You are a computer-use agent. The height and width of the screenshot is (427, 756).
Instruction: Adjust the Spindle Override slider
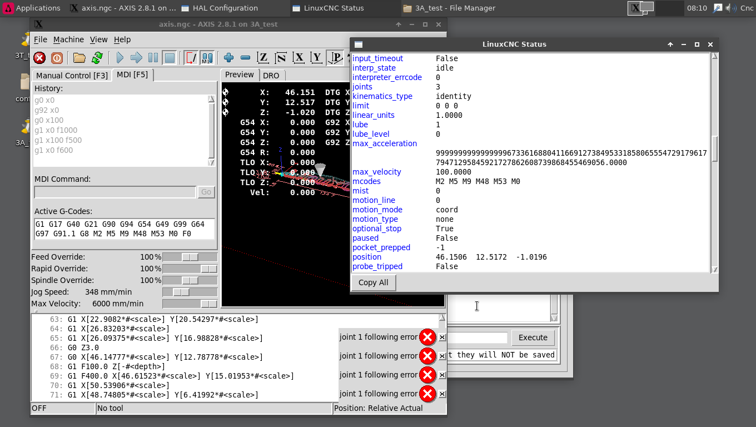coord(190,280)
